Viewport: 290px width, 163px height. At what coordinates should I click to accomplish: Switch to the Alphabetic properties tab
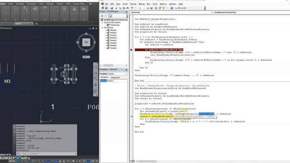point(105,77)
